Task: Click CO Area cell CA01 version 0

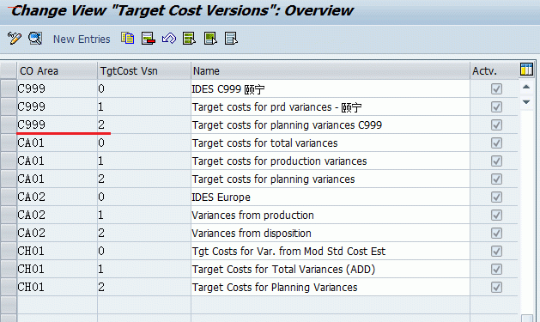Action: [57, 143]
